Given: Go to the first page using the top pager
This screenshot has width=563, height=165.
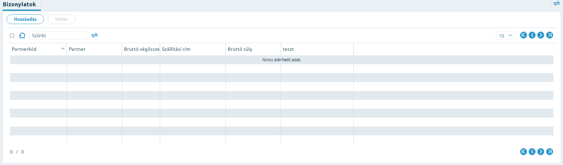Looking at the screenshot, I should (x=523, y=35).
